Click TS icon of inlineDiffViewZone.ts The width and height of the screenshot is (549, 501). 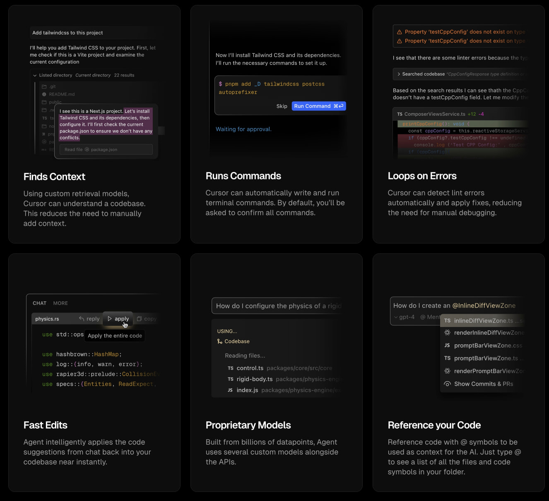pos(447,321)
